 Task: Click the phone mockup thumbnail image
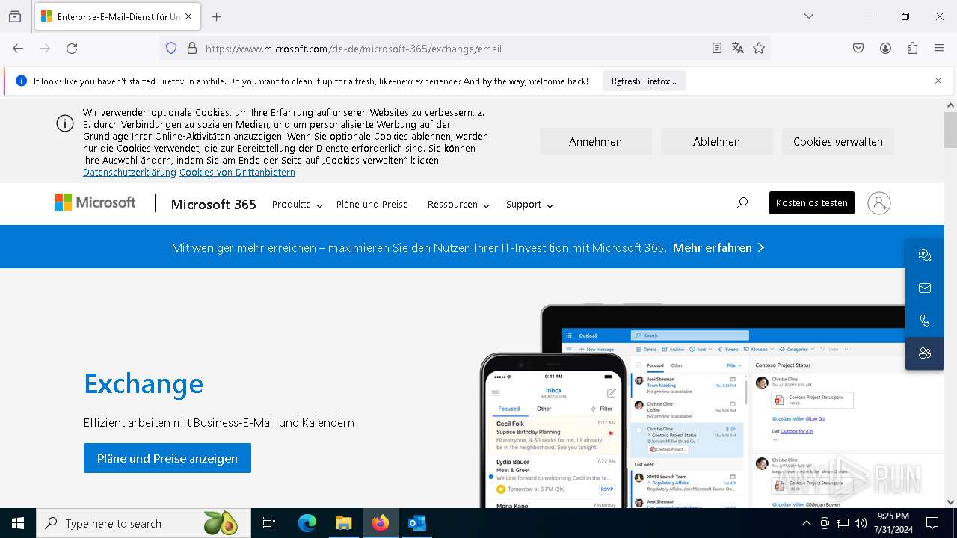click(x=554, y=431)
